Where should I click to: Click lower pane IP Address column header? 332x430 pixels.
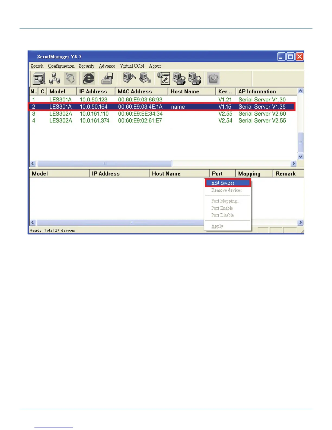pos(119,173)
